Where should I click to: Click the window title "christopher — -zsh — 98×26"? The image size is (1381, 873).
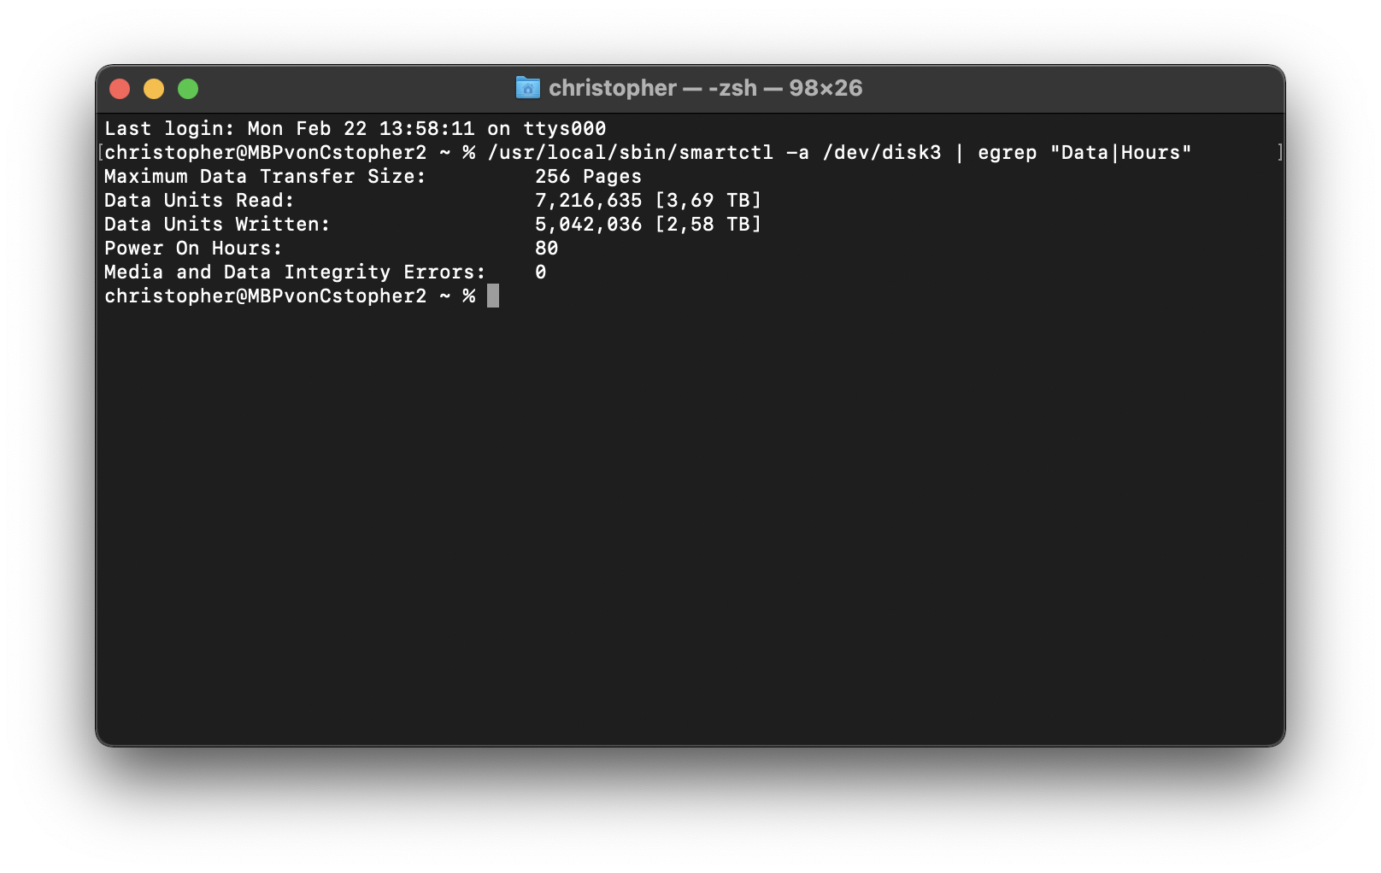[x=705, y=88]
